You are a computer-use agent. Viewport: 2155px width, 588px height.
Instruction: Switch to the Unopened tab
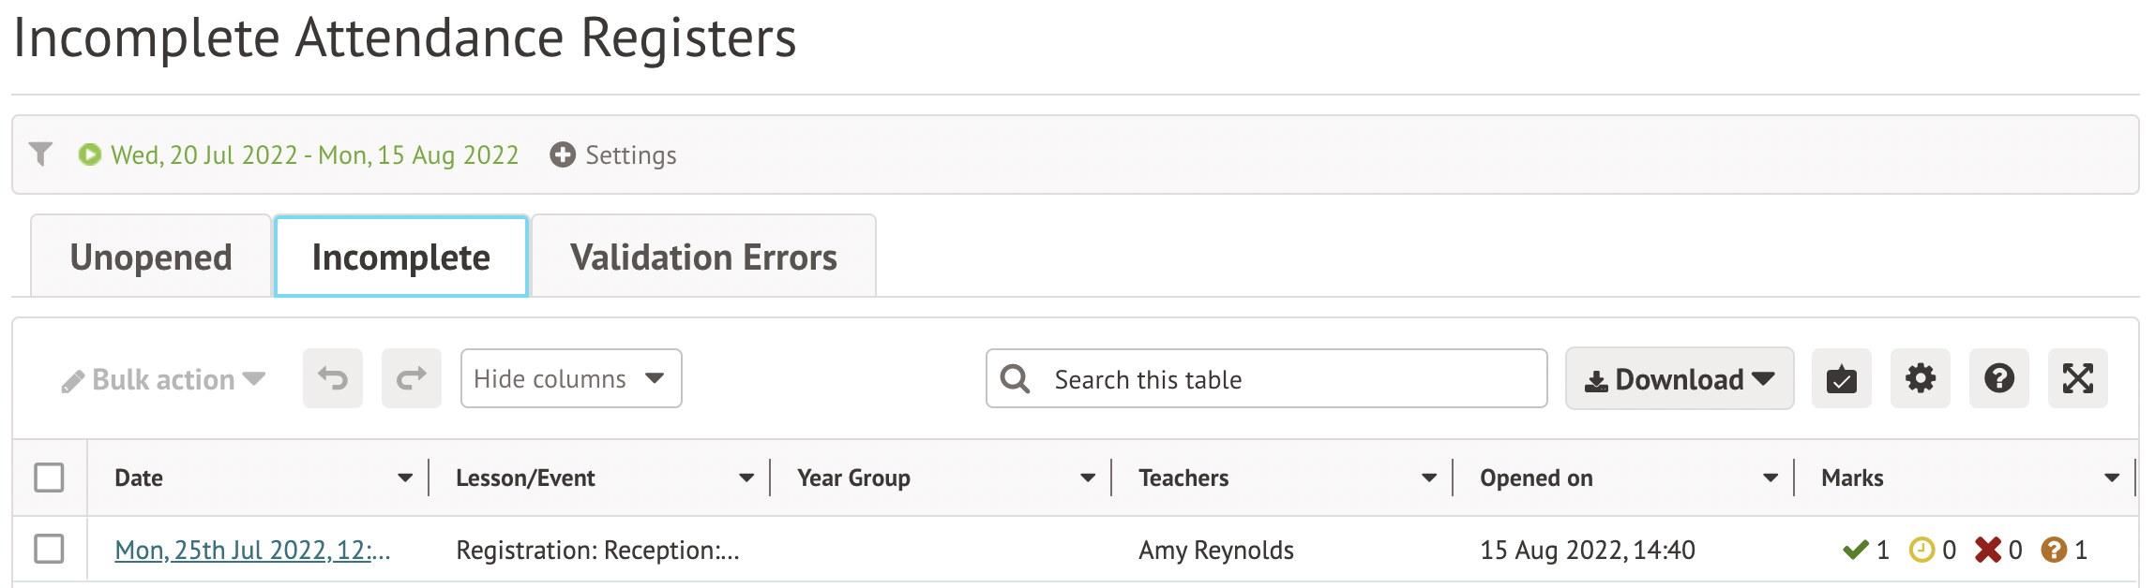(151, 257)
